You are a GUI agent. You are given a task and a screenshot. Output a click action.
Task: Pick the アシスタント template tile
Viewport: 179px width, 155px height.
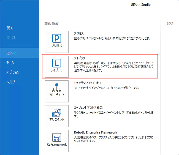click(x=57, y=116)
